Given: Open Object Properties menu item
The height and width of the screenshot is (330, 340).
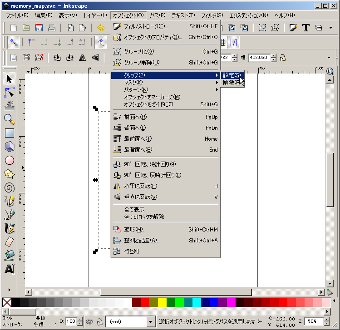Looking at the screenshot, I should click(166, 37).
